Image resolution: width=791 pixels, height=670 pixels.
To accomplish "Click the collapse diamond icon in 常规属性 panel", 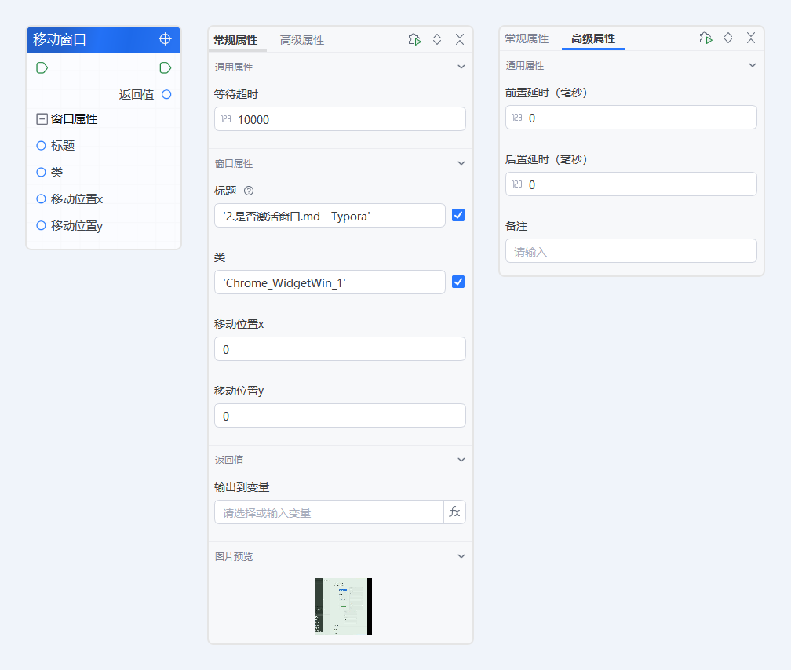I will pyautogui.click(x=437, y=38).
